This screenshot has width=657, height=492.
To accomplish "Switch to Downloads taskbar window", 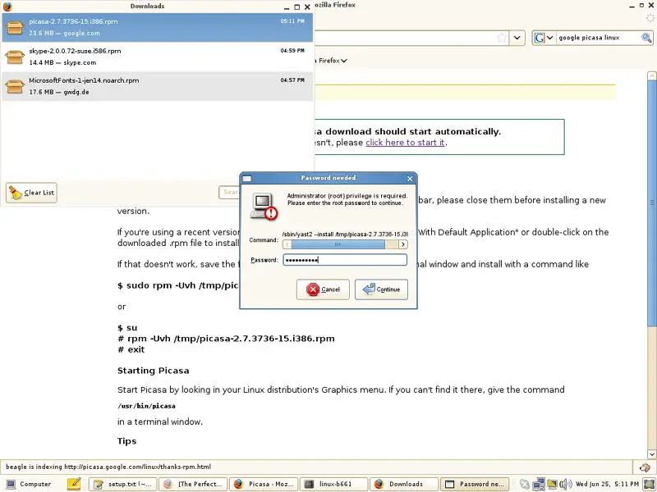I will coord(404,484).
